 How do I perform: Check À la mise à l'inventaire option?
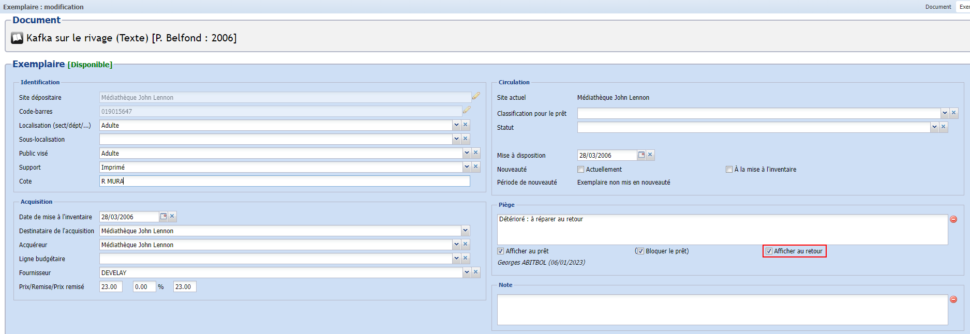coord(729,170)
